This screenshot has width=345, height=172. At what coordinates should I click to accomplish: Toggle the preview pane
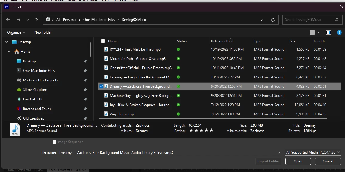[x=329, y=32]
